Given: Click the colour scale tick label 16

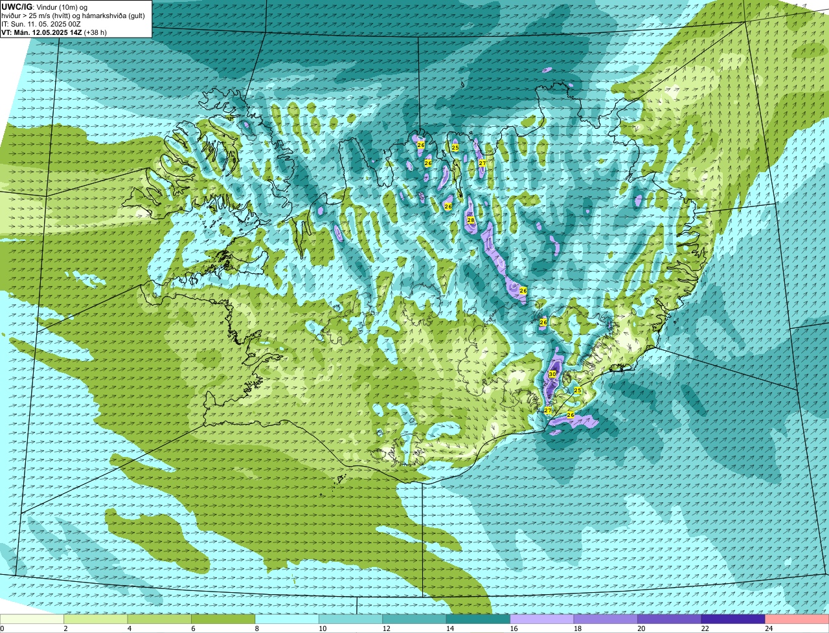Looking at the screenshot, I should (x=514, y=628).
